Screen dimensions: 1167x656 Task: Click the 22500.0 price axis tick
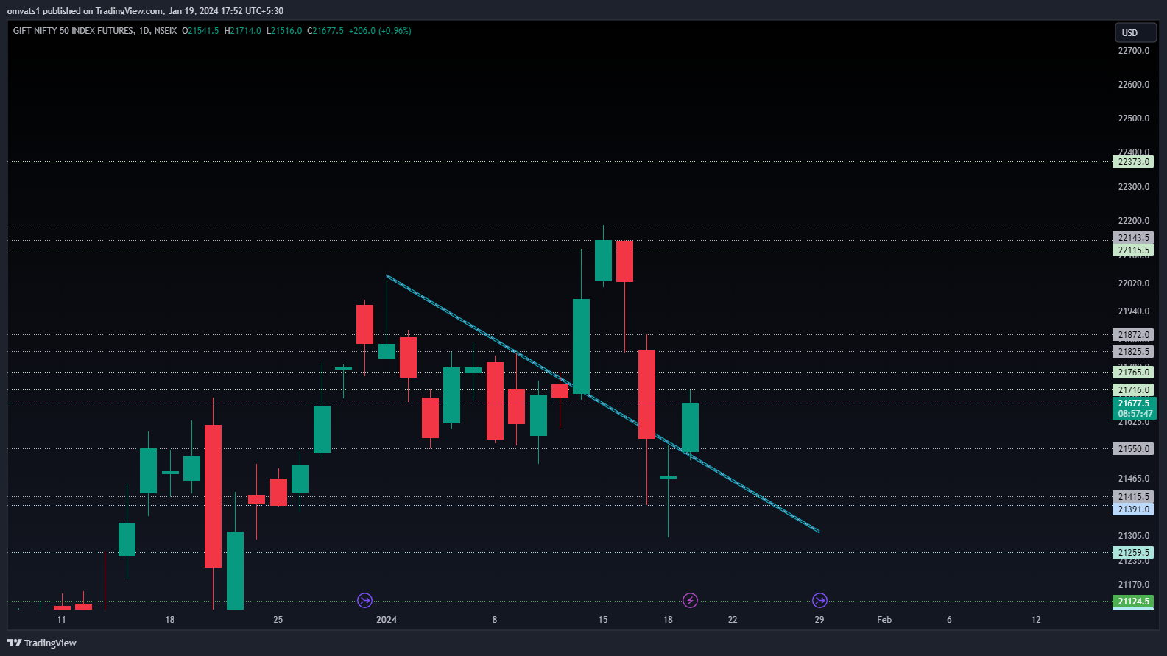click(1133, 119)
